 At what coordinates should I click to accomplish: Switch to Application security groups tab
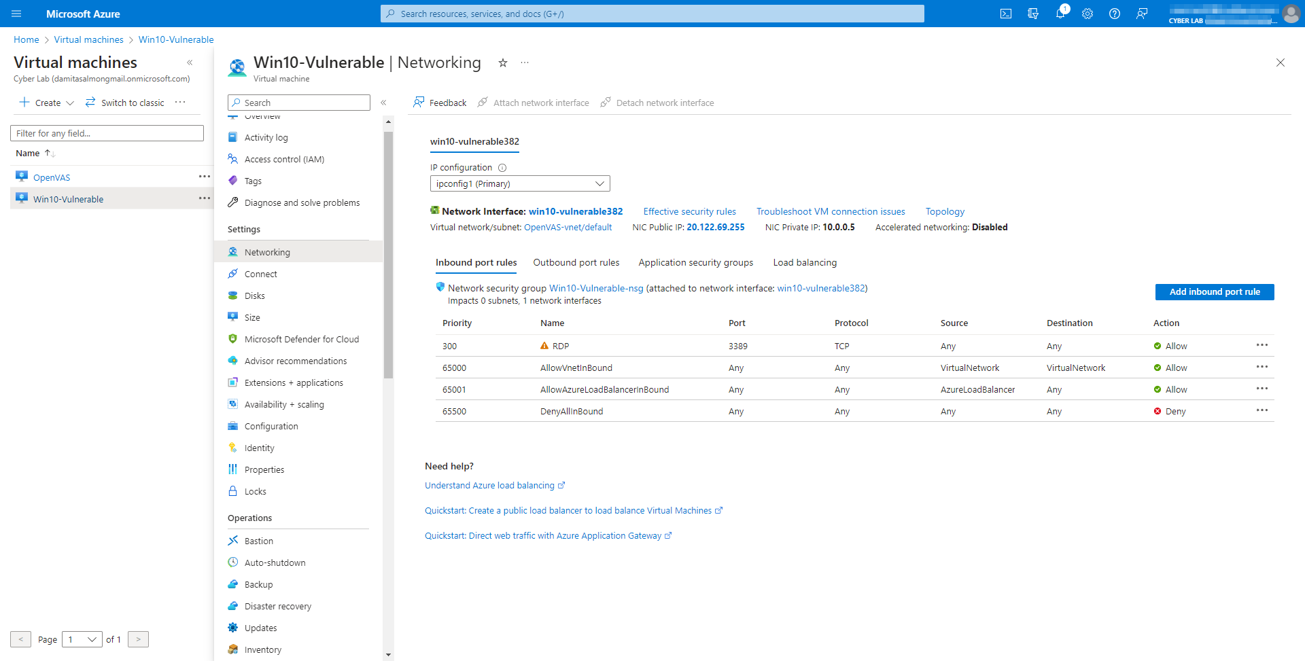click(x=695, y=262)
